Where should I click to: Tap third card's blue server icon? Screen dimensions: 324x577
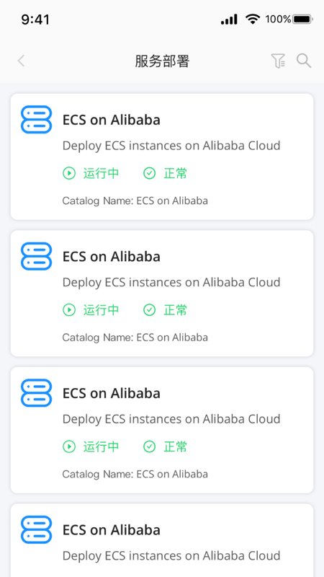coord(37,392)
